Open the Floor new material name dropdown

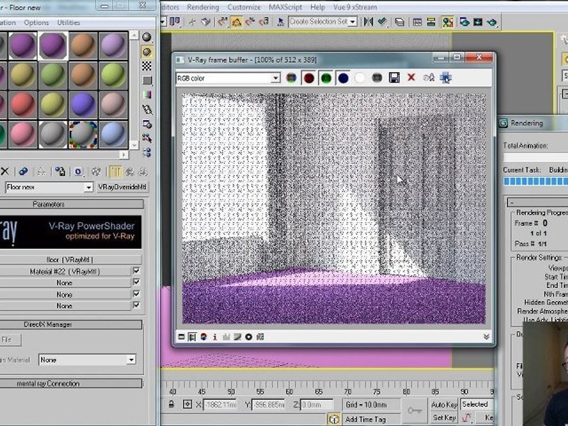coord(88,188)
